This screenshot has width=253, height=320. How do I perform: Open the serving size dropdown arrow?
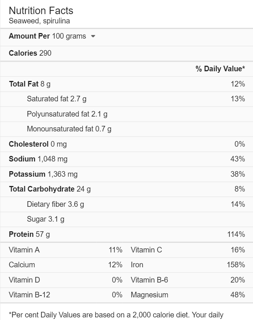93,36
